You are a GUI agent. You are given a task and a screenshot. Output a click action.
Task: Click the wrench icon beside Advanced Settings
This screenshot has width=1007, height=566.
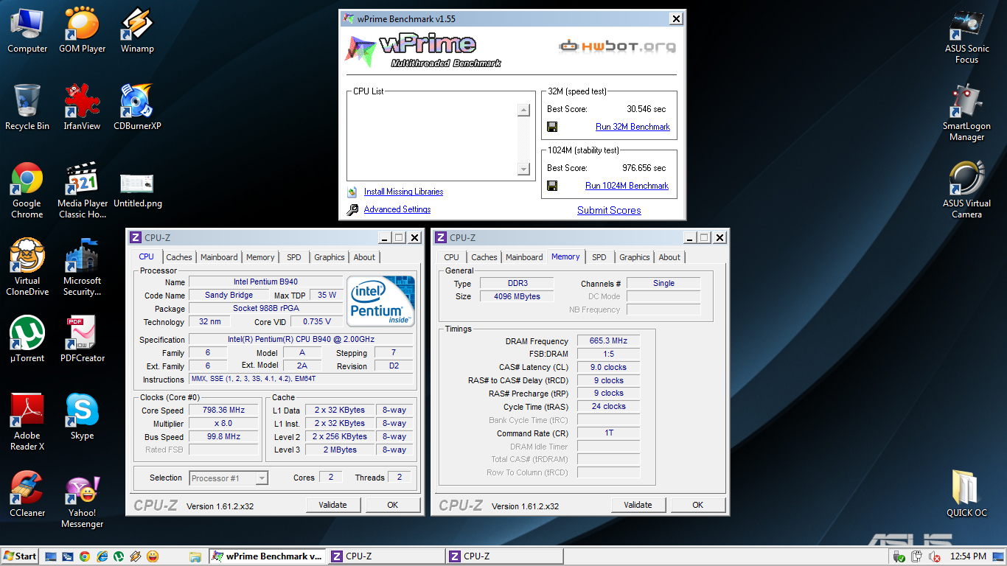[352, 209]
